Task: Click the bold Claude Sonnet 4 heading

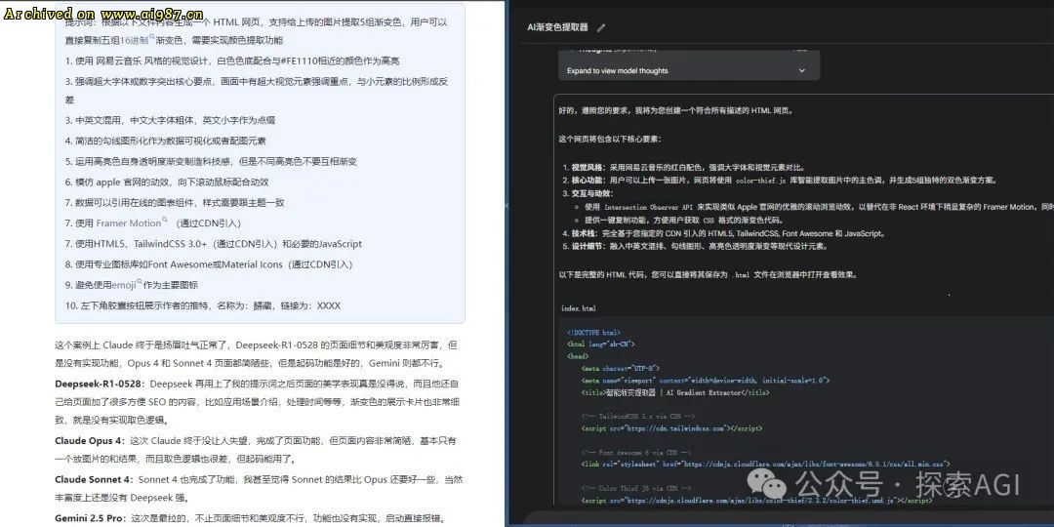Action: coord(94,480)
